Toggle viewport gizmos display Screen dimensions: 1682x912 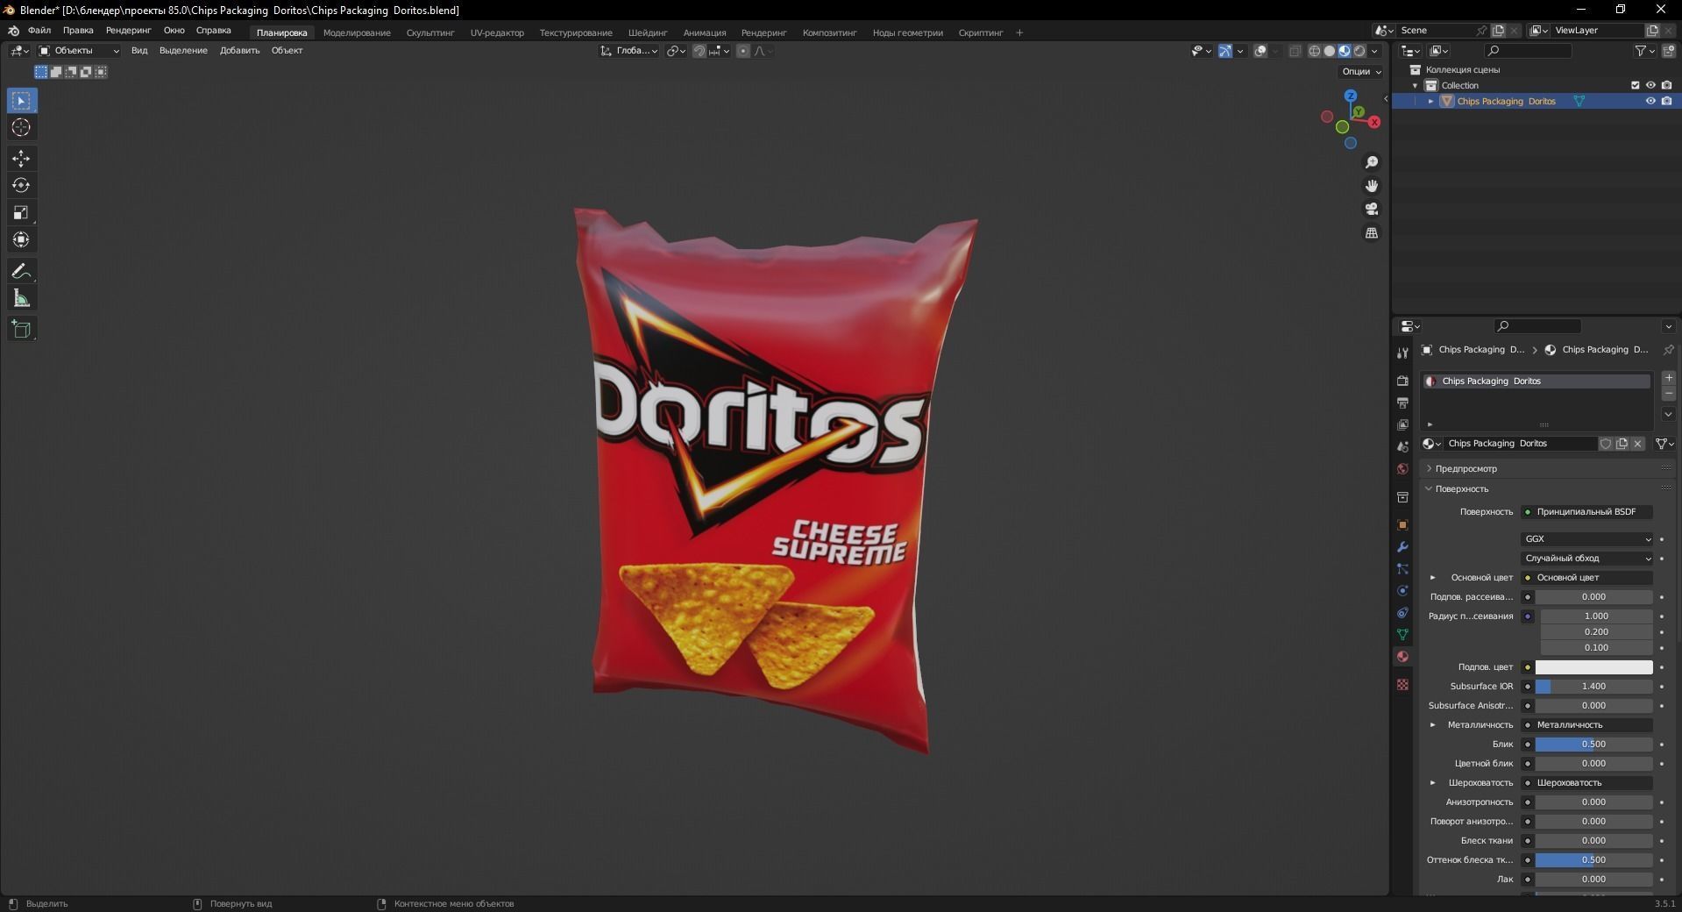point(1225,51)
